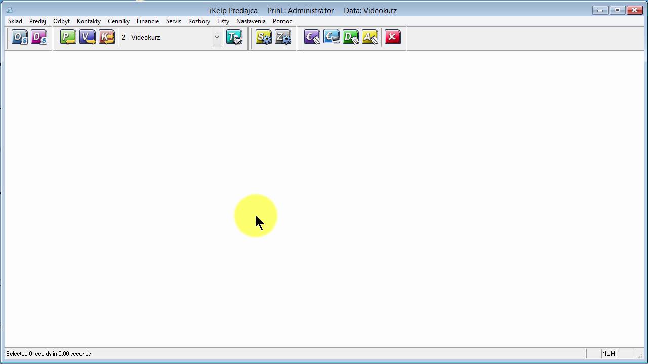The width and height of the screenshot is (648, 364).
Task: Click the blue euro monitor icon
Action: (x=332, y=37)
